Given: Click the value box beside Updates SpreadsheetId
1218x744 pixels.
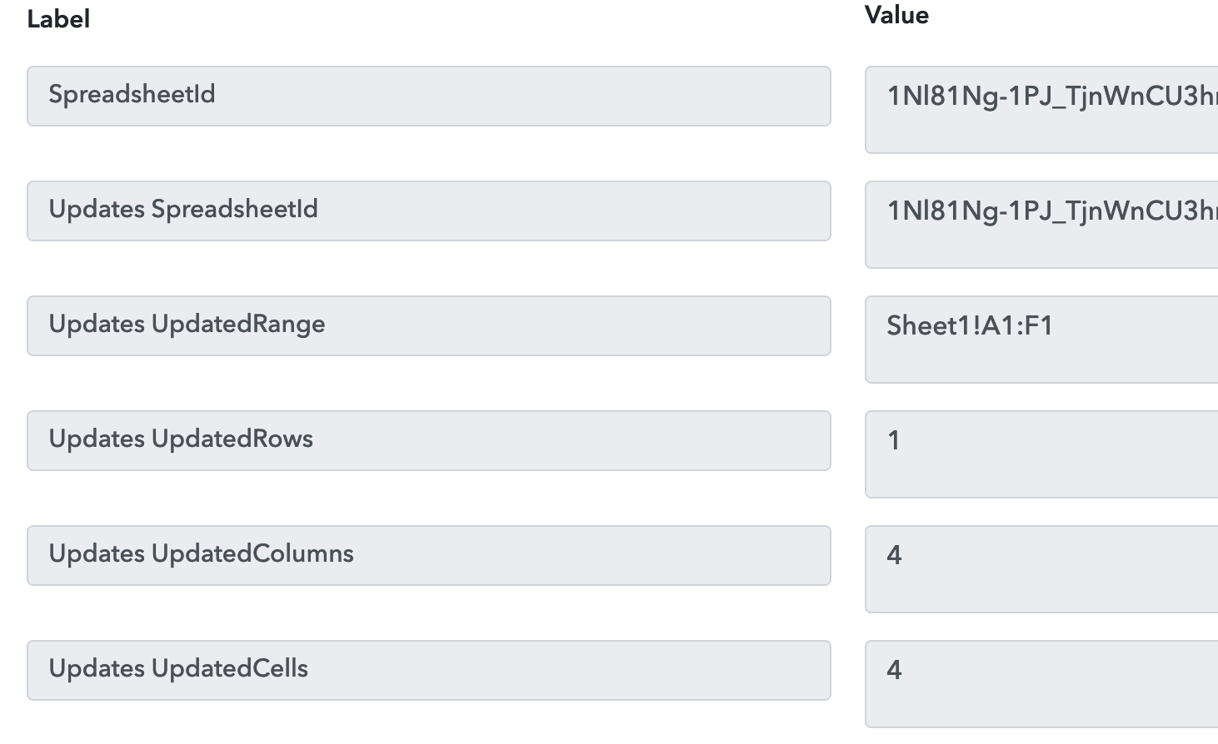Looking at the screenshot, I should click(x=1041, y=225).
